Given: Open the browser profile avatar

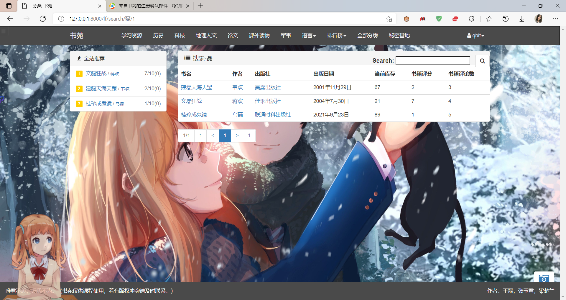Looking at the screenshot, I should (539, 19).
